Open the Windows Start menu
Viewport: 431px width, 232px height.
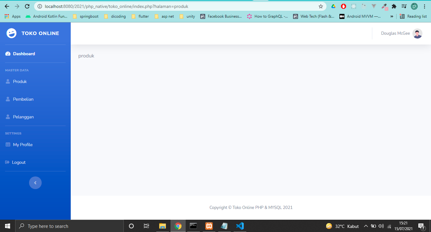(x=8, y=226)
